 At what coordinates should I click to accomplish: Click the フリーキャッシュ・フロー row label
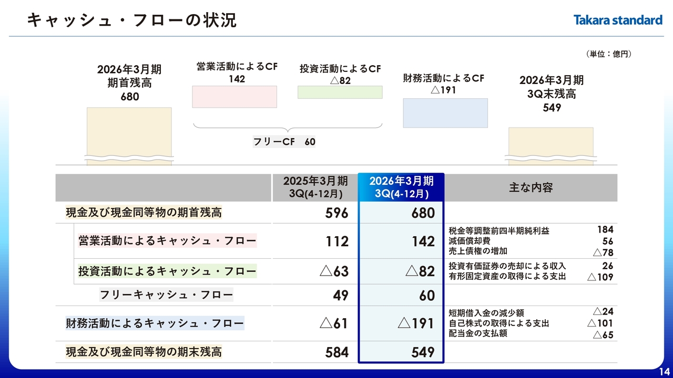point(166,295)
